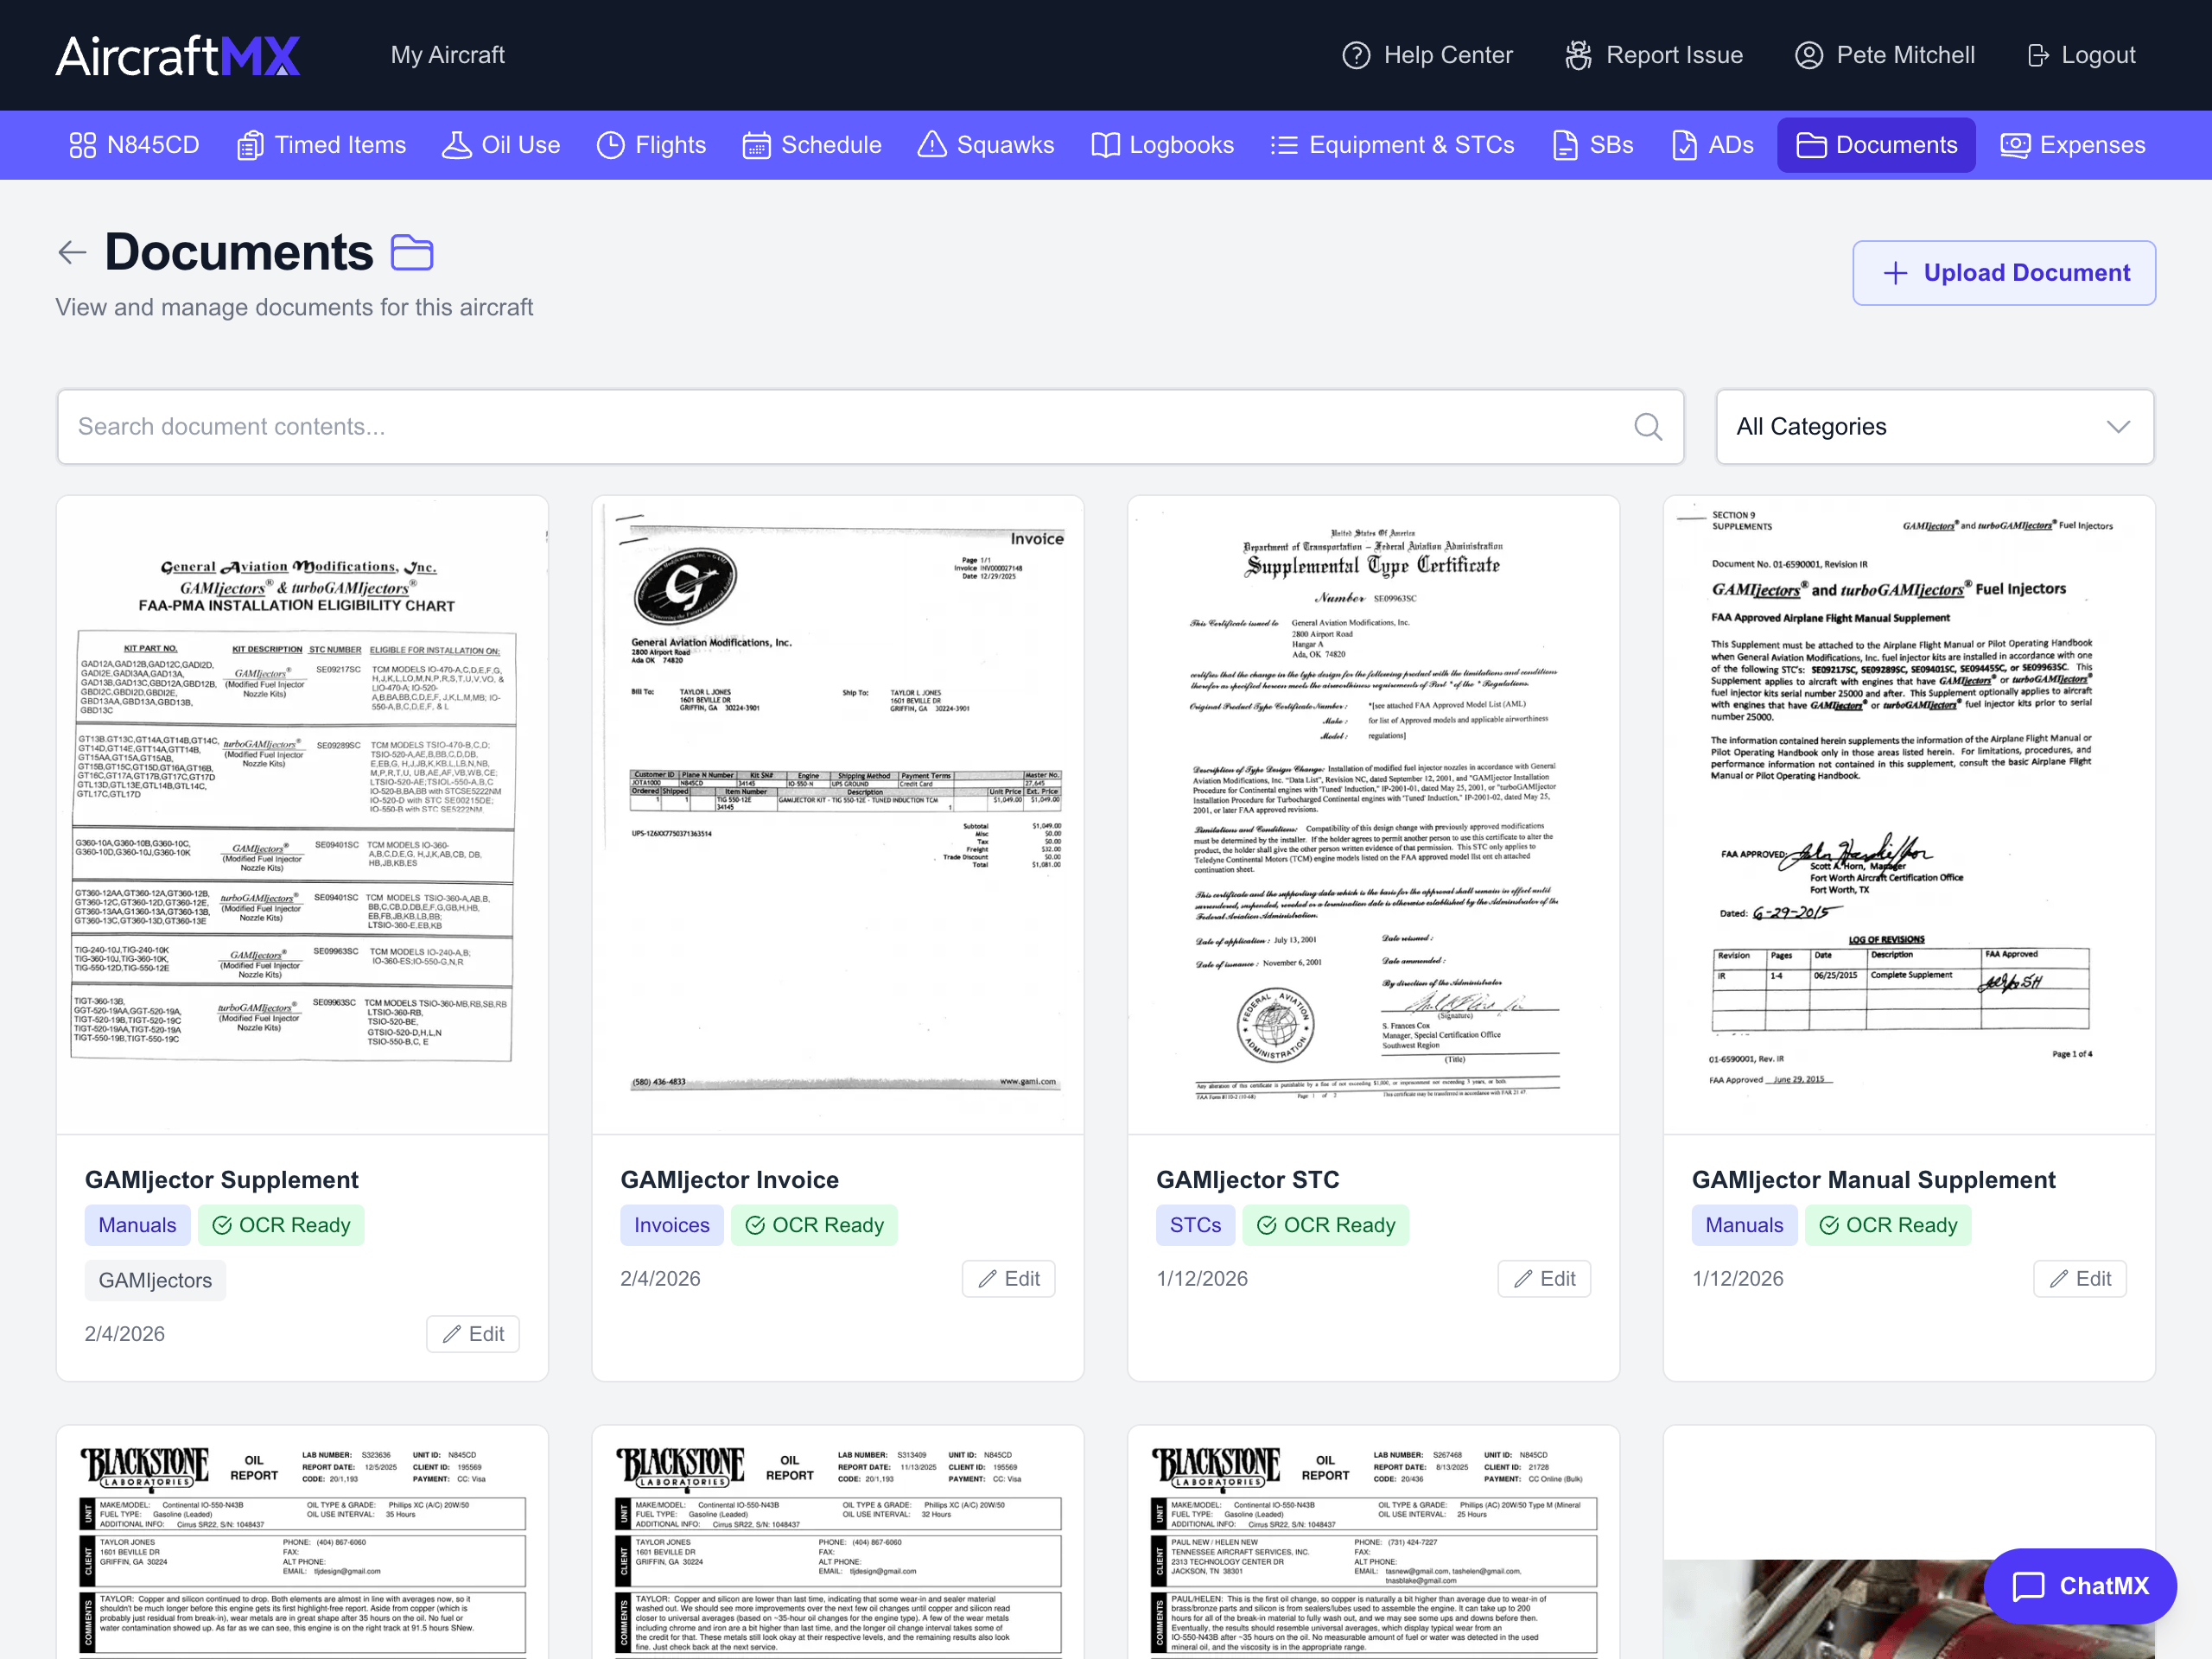Open the GAMIjector Manual Supplement thumbnail
2212x1659 pixels.
point(1909,815)
